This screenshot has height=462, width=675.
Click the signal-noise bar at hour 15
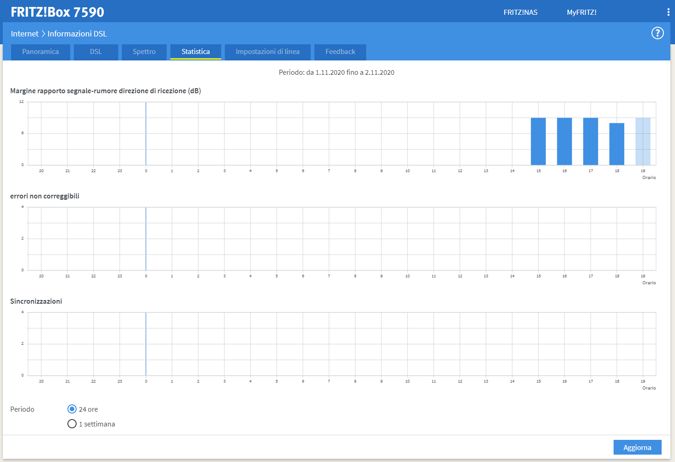(538, 141)
